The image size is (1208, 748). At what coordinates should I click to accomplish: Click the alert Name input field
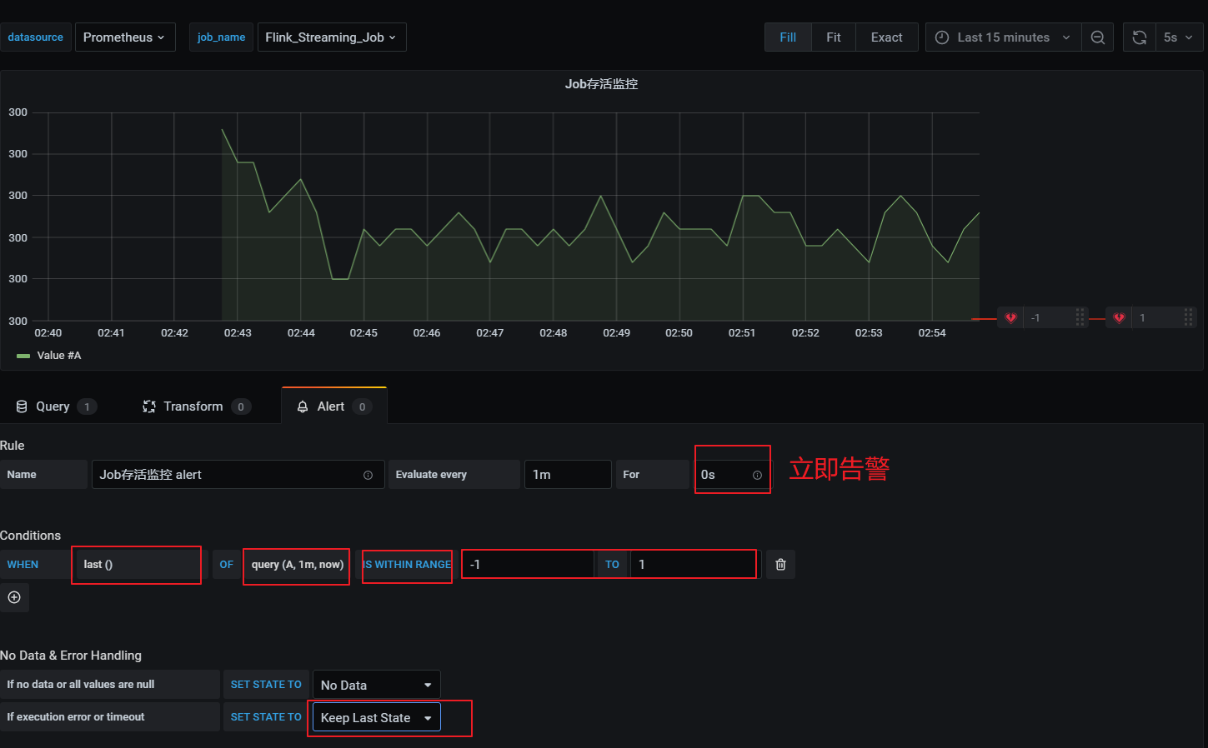point(238,475)
